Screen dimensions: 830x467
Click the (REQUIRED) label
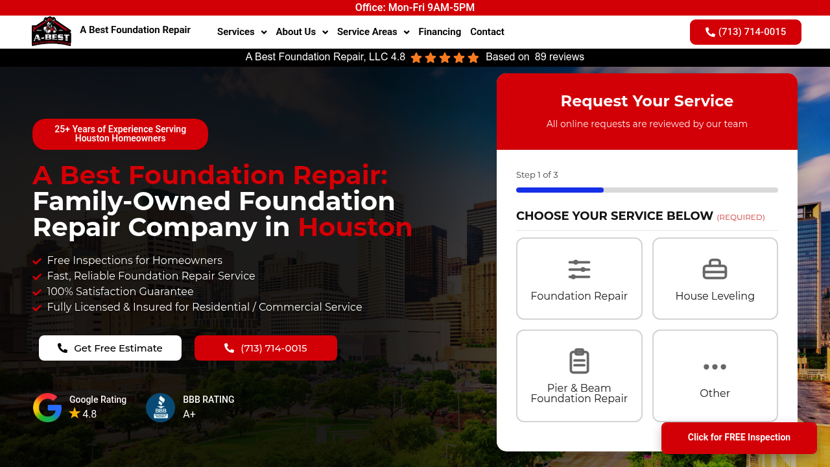[x=741, y=217]
